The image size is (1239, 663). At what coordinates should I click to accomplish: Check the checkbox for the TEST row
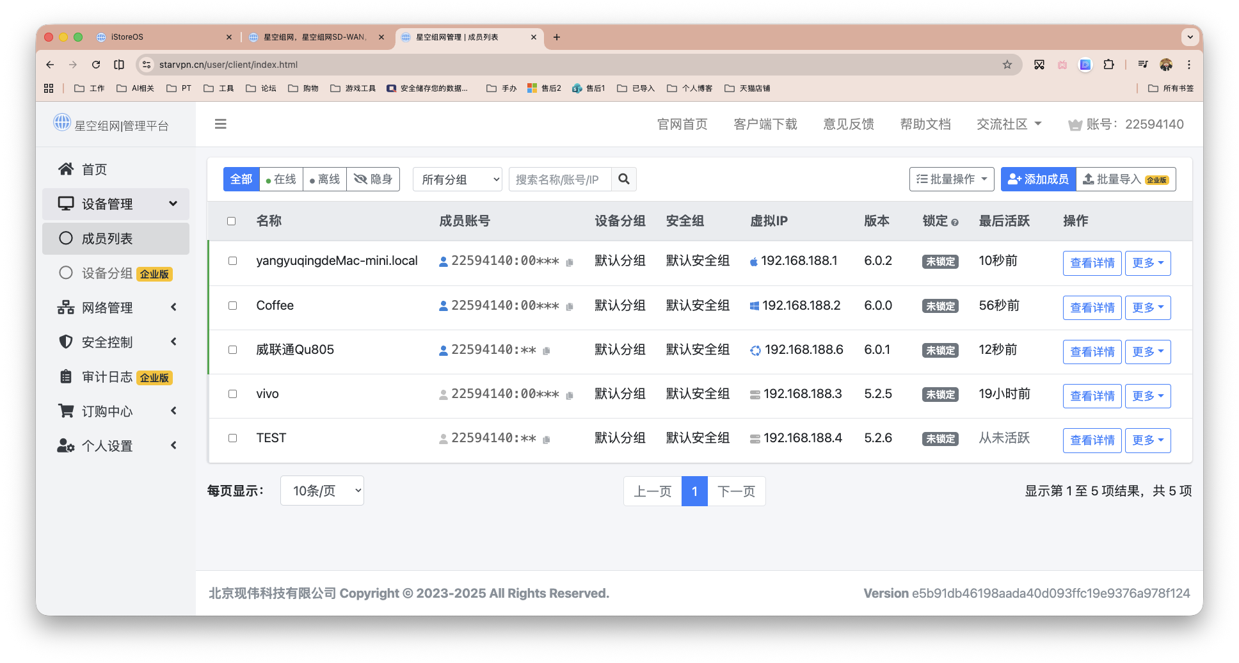[232, 438]
